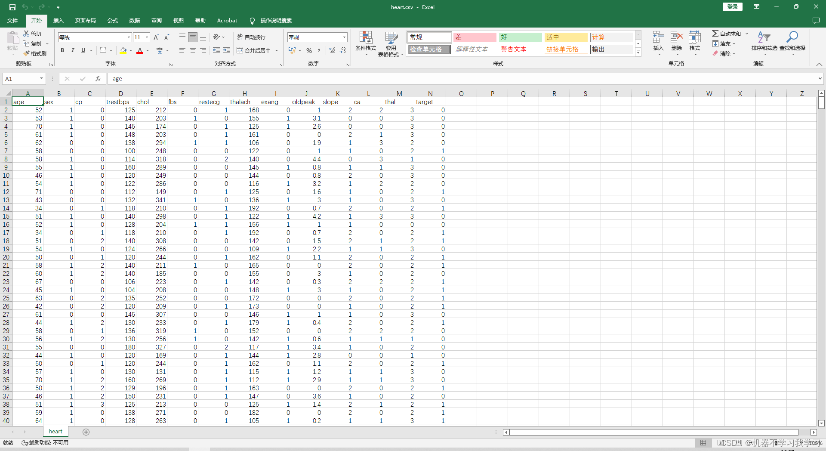Open the Font settings dialog launcher
Screen dimensions: 826x451
coord(171,65)
